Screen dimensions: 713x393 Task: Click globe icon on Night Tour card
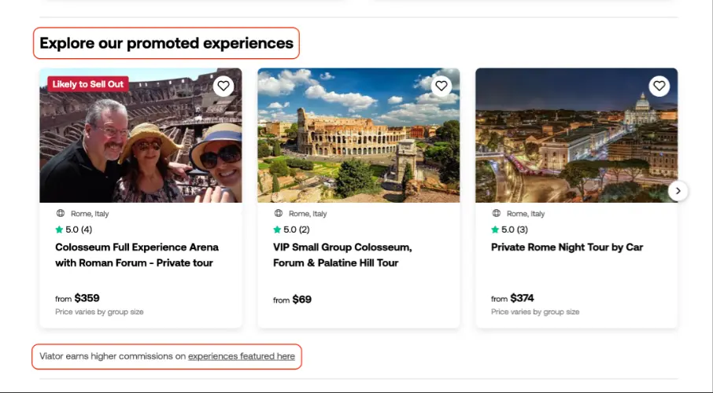pyautogui.click(x=496, y=213)
